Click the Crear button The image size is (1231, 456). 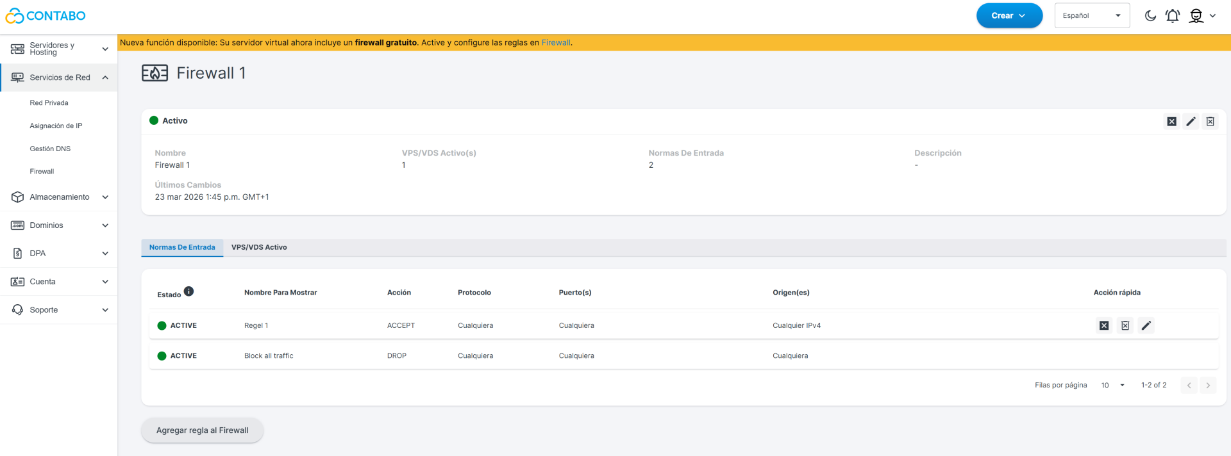1009,16
